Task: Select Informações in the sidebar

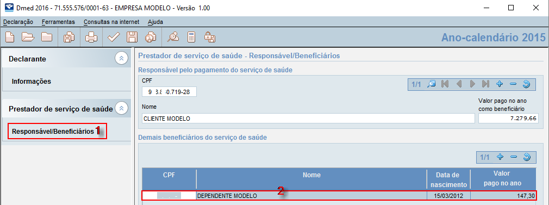Action: pos(32,82)
